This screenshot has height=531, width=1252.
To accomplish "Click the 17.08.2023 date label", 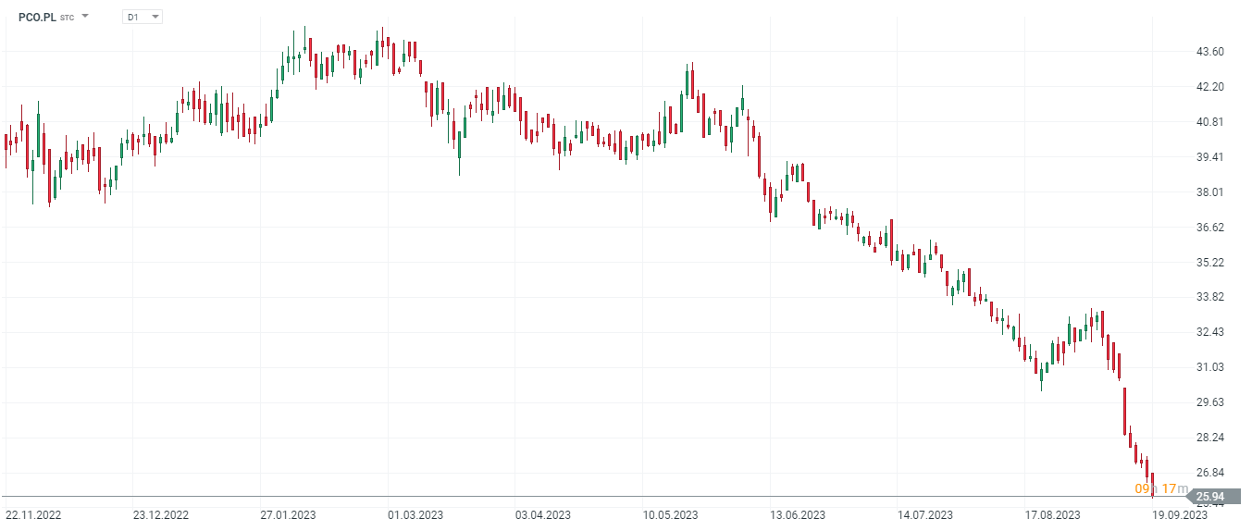I will [1054, 514].
